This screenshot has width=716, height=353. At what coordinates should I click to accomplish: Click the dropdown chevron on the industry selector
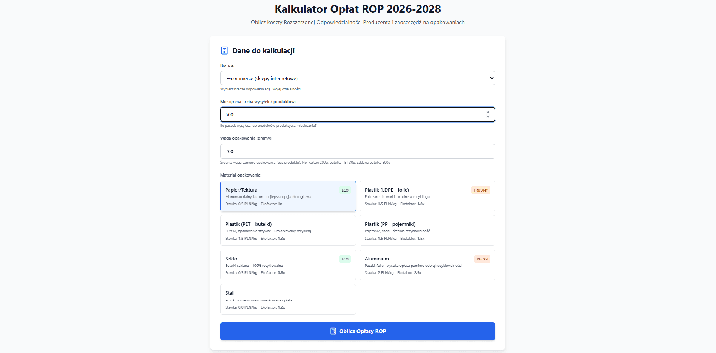(x=492, y=78)
